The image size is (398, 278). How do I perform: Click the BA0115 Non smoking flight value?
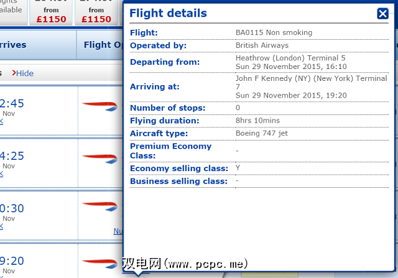coord(274,32)
